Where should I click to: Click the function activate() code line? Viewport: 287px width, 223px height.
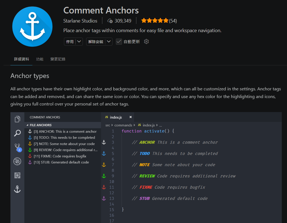[x=148, y=131]
